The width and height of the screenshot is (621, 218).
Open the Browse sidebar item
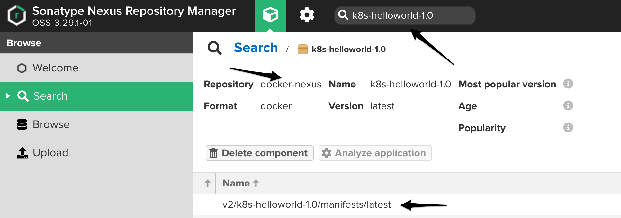coord(51,124)
